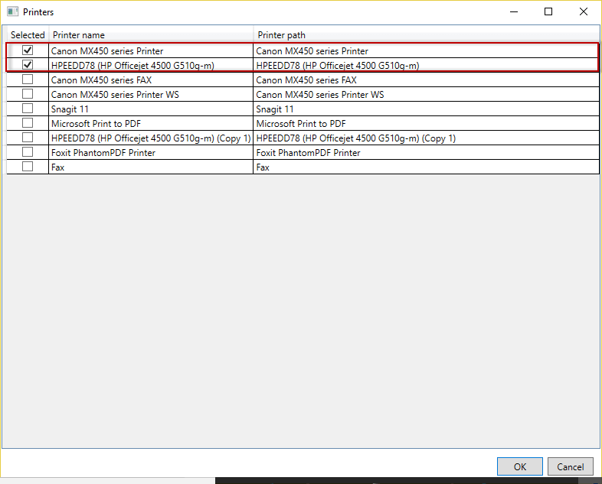The width and height of the screenshot is (602, 484).
Task: Click printer path 'Canon MX450 series Printer'
Action: click(312, 51)
